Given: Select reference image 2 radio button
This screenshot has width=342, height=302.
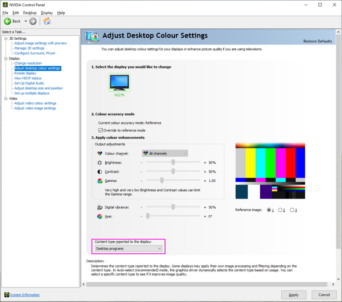Looking at the screenshot, I should coord(280,210).
